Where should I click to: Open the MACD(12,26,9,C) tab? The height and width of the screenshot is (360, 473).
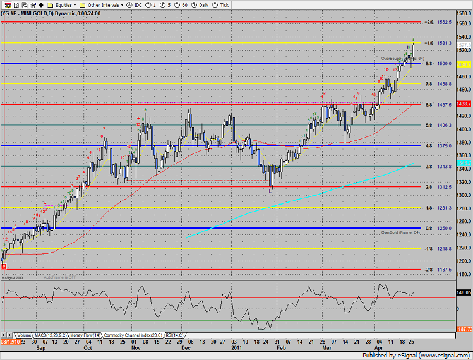pos(51,335)
